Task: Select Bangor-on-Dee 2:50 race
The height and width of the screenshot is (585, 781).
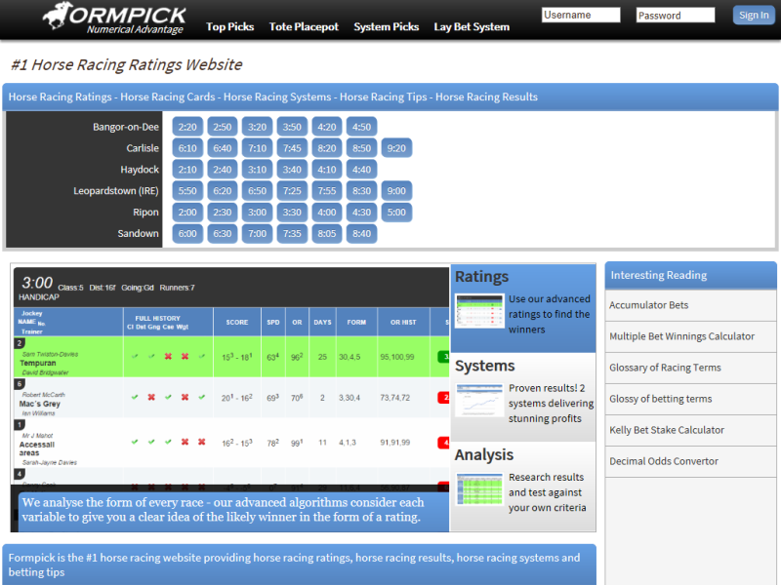Action: tap(223, 127)
